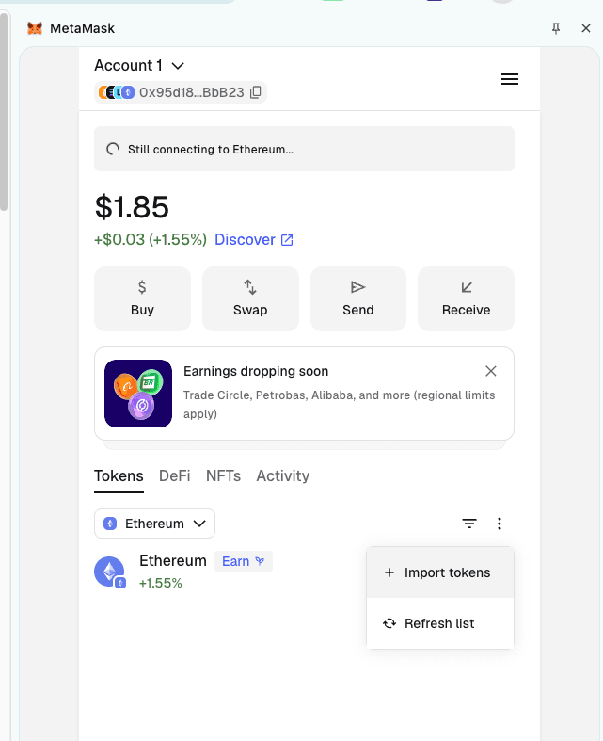Select Import tokens from menu
Image resolution: width=603 pixels, height=741 pixels.
(x=440, y=572)
